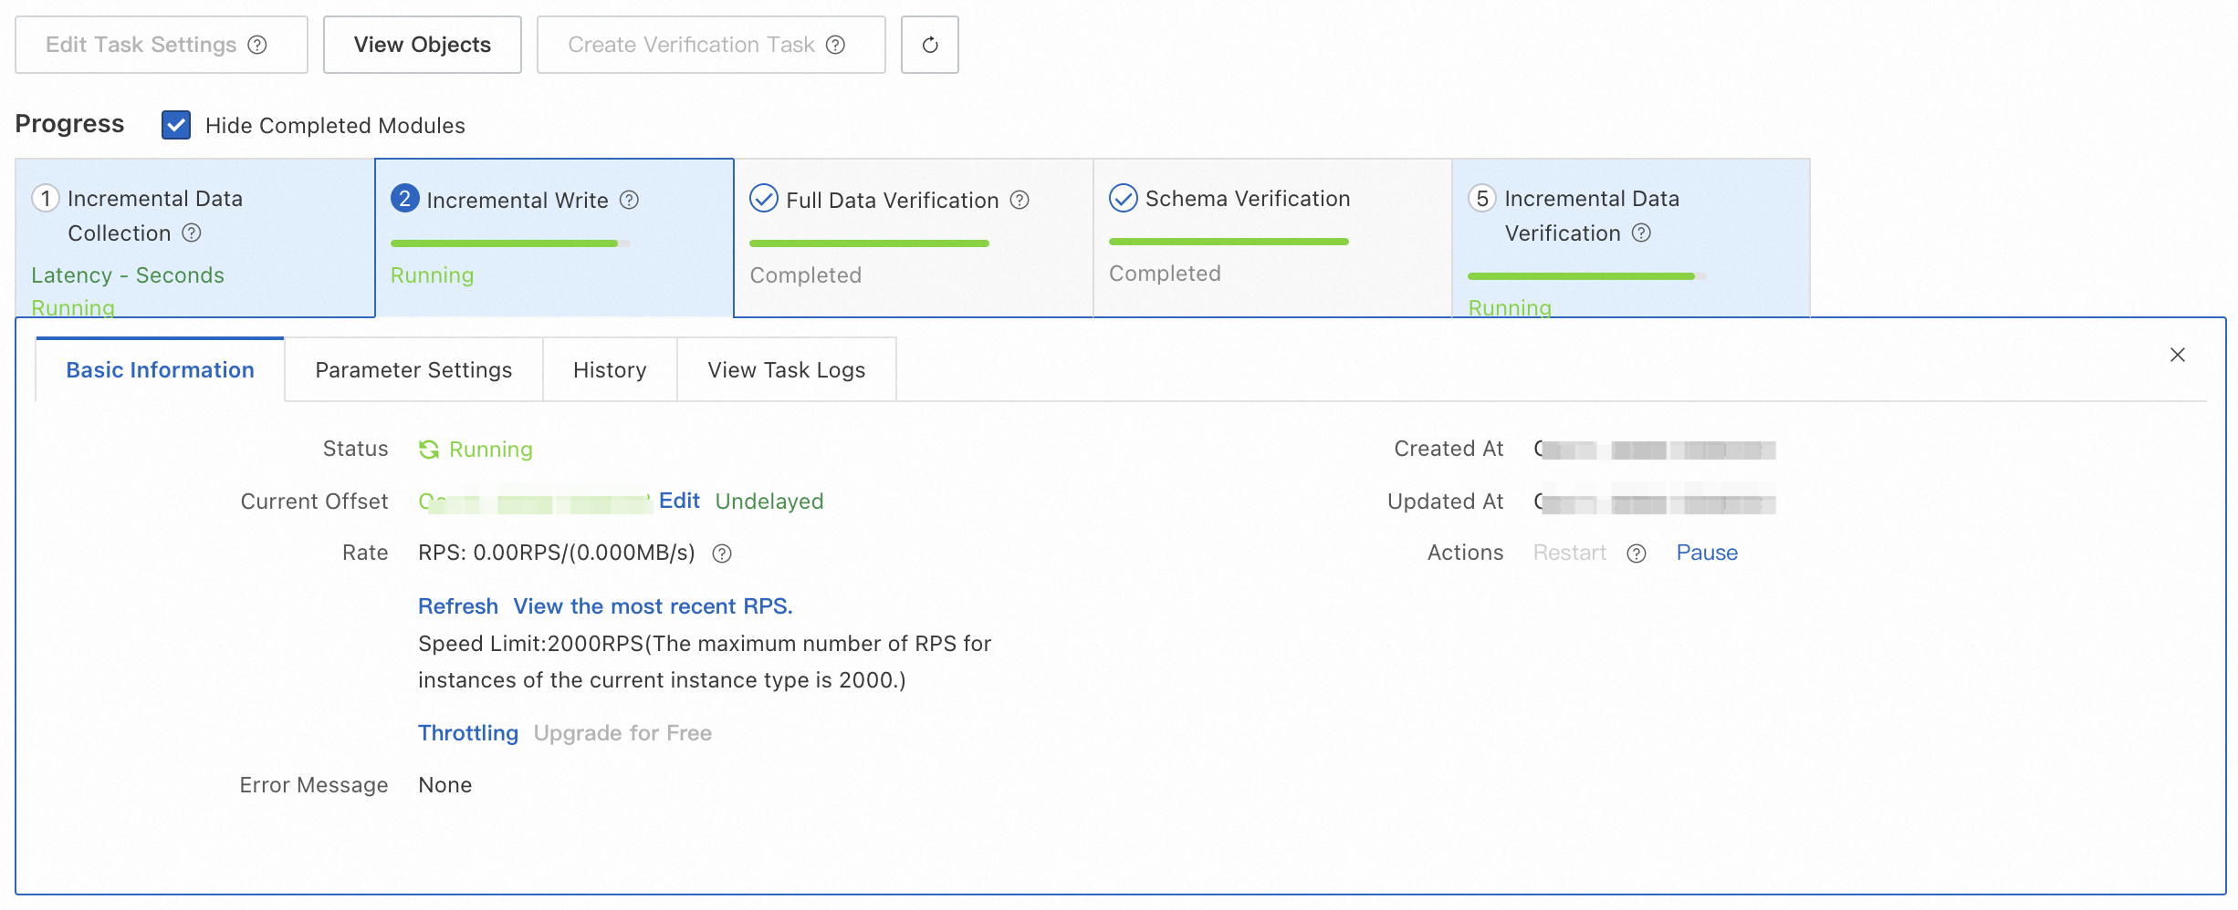Open the Throttling settings link
This screenshot has width=2238, height=910.
[x=467, y=733]
